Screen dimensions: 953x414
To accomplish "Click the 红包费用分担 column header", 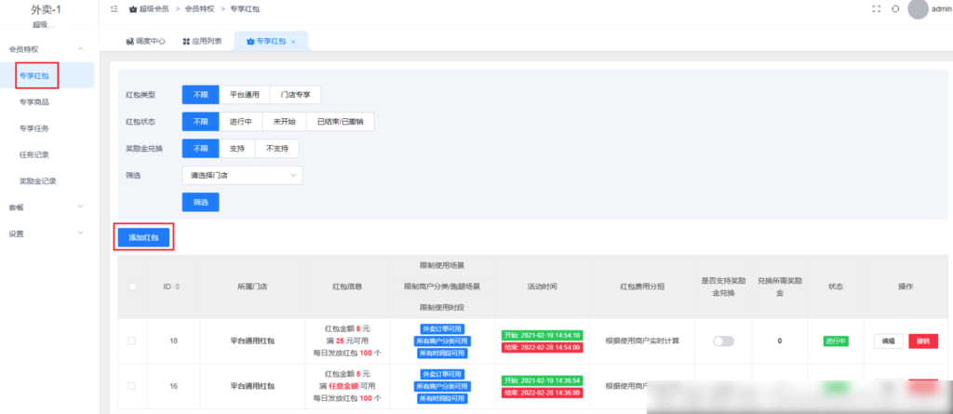I will (x=642, y=287).
